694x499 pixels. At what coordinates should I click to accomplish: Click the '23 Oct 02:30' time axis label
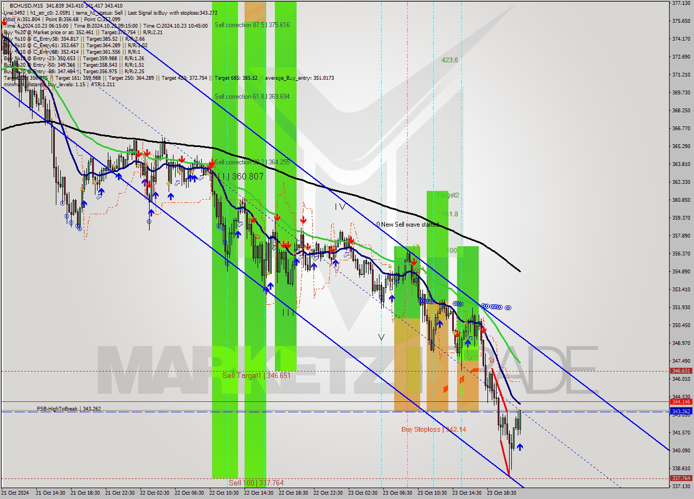[363, 493]
